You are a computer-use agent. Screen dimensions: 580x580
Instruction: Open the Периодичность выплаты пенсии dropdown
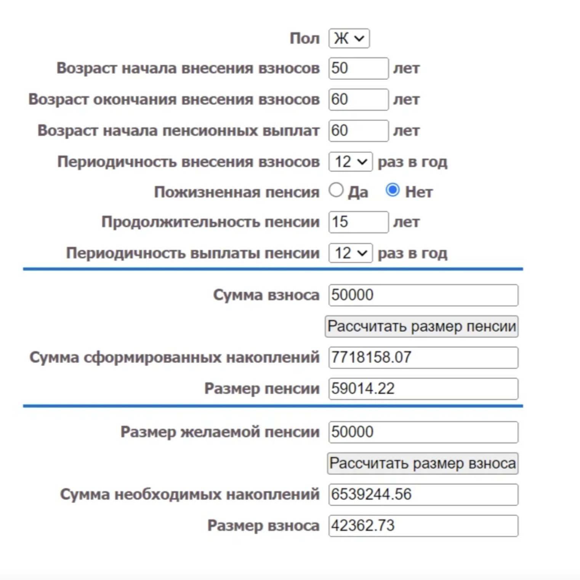coord(350,252)
